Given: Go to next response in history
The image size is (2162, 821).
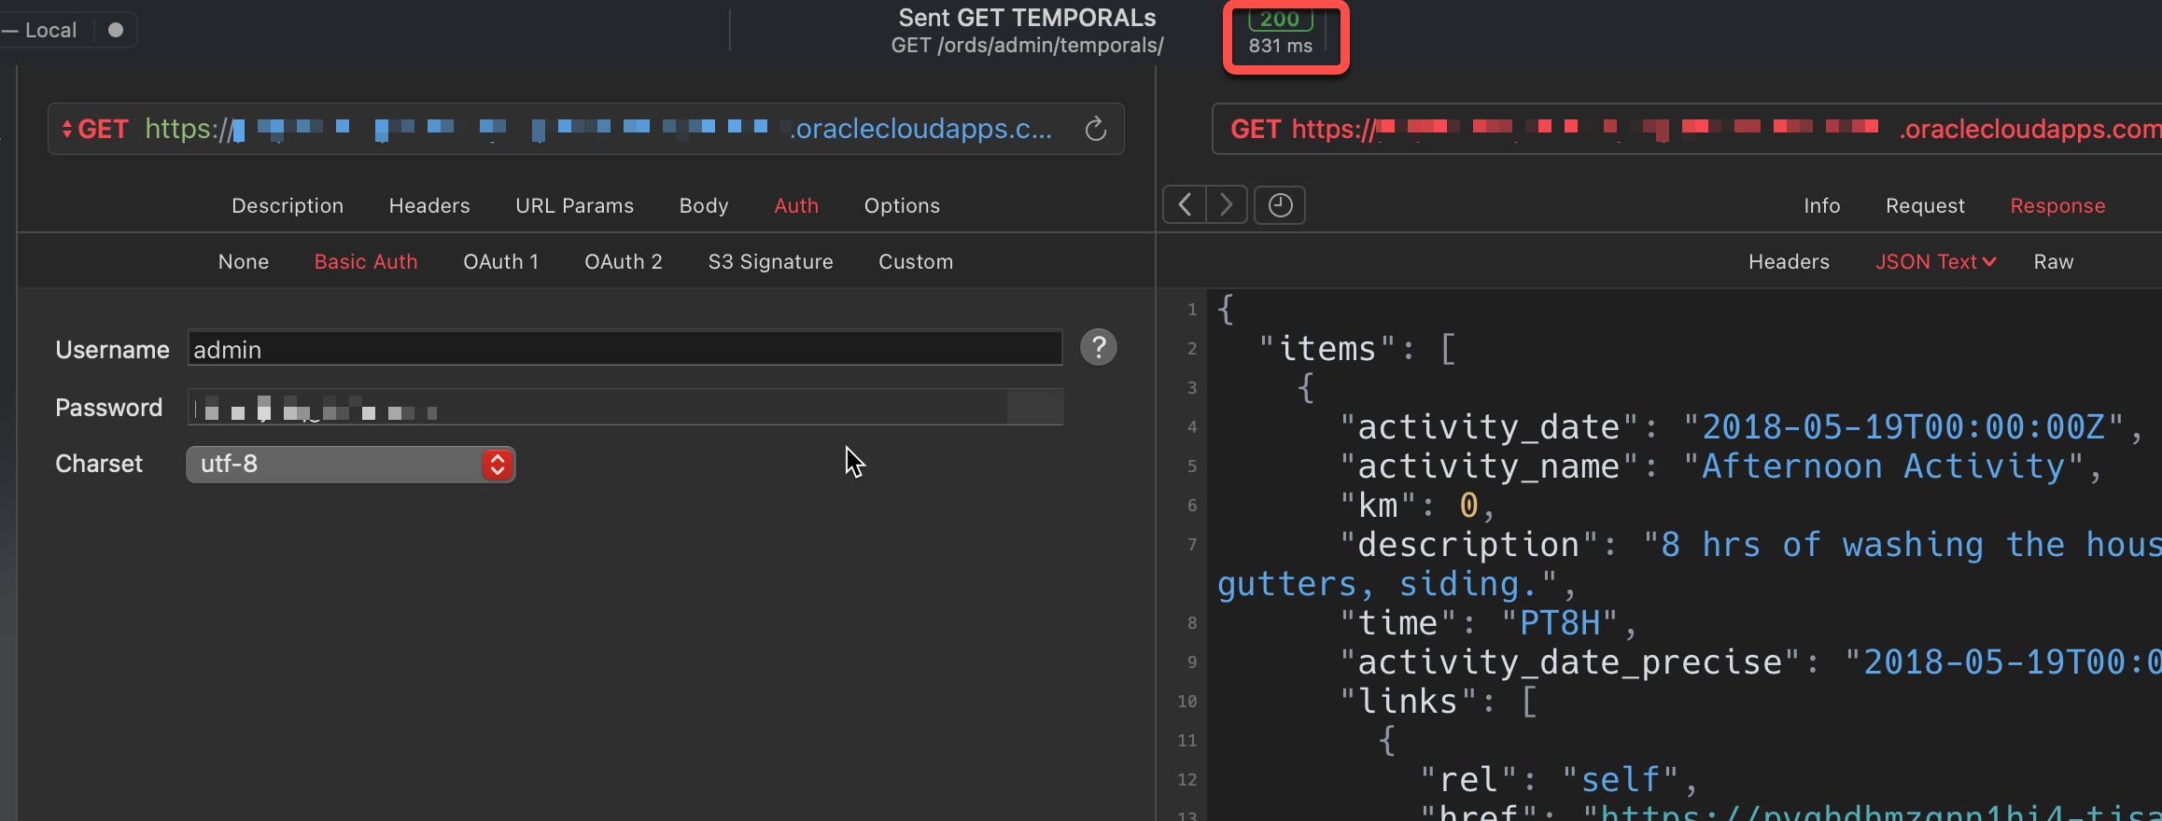Looking at the screenshot, I should pos(1227,205).
